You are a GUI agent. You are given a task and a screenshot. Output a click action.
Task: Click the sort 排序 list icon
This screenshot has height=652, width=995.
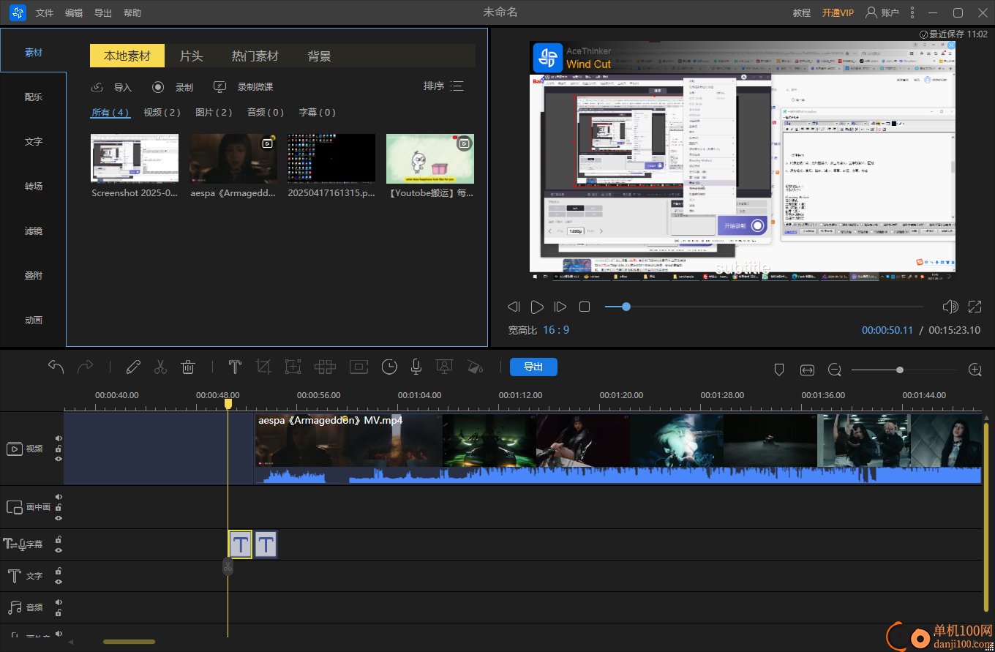[x=457, y=86]
